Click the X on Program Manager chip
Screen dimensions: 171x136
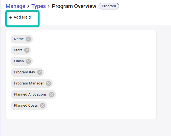(x=48, y=83)
